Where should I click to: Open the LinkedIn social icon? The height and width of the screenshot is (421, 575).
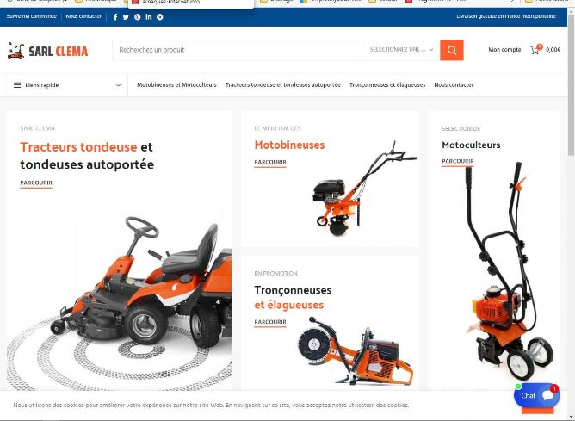(x=149, y=17)
